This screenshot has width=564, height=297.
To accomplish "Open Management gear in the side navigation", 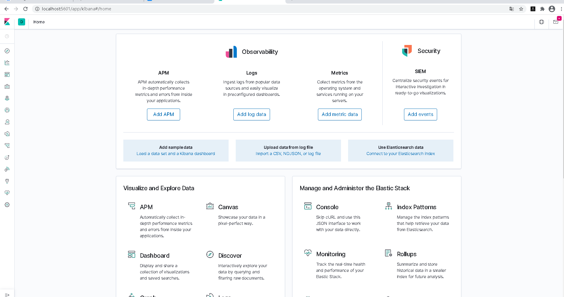I will coord(7,205).
